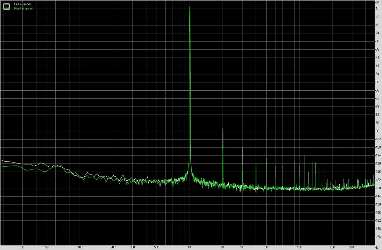Click the dB unit label atop the vertical axis
The image size is (382, 250).
coord(378,3)
